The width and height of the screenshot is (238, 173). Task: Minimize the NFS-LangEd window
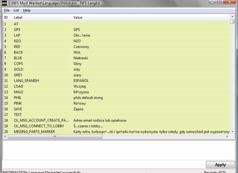212,2
